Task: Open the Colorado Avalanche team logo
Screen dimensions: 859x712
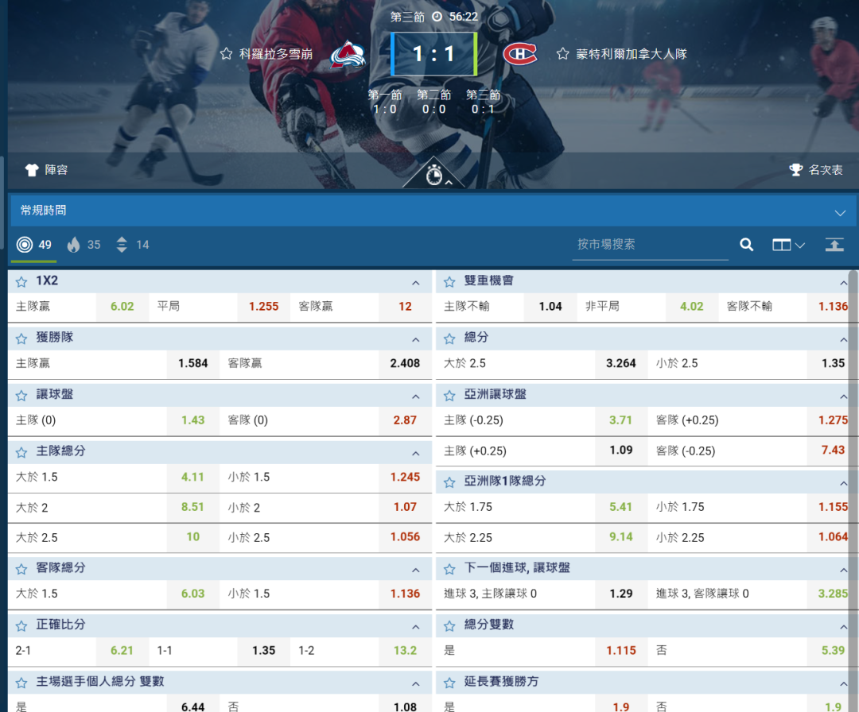Action: 348,55
